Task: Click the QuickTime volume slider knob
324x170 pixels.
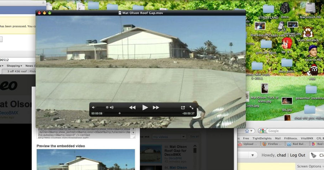Action: [107, 107]
